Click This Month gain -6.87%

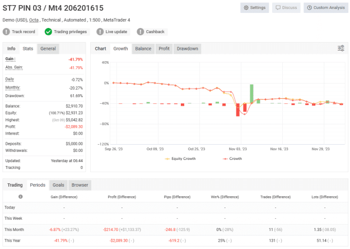click(55, 229)
